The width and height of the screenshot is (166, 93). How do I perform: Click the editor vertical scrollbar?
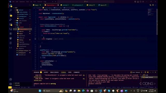pyautogui.click(x=157, y=22)
